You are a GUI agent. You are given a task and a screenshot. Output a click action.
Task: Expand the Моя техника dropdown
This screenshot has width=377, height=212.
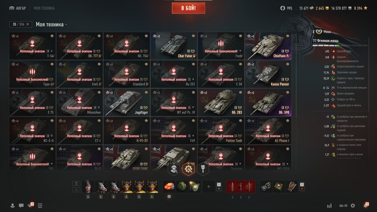pos(51,24)
